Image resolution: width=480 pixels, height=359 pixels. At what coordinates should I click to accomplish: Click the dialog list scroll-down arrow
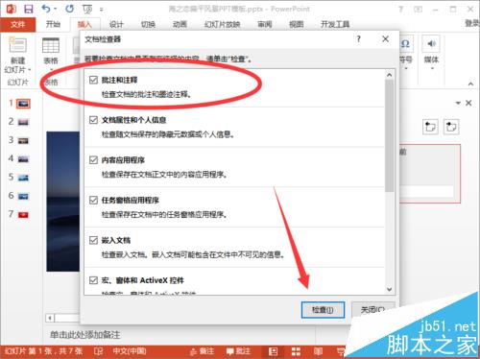[390, 289]
